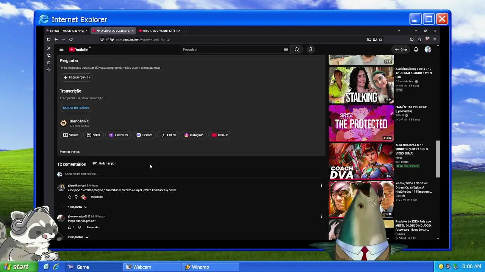Expand the '1 resposta' replies
485x272 pixels.
point(78,207)
